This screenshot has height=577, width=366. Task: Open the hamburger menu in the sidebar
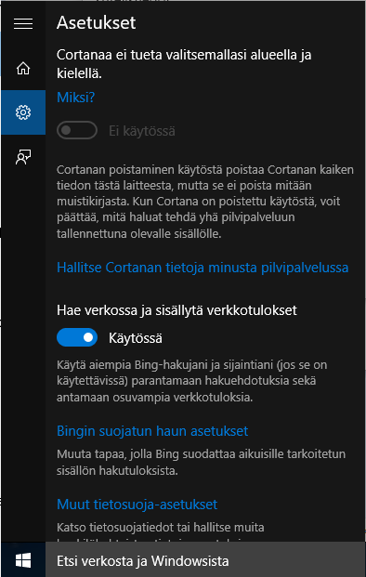(23, 23)
